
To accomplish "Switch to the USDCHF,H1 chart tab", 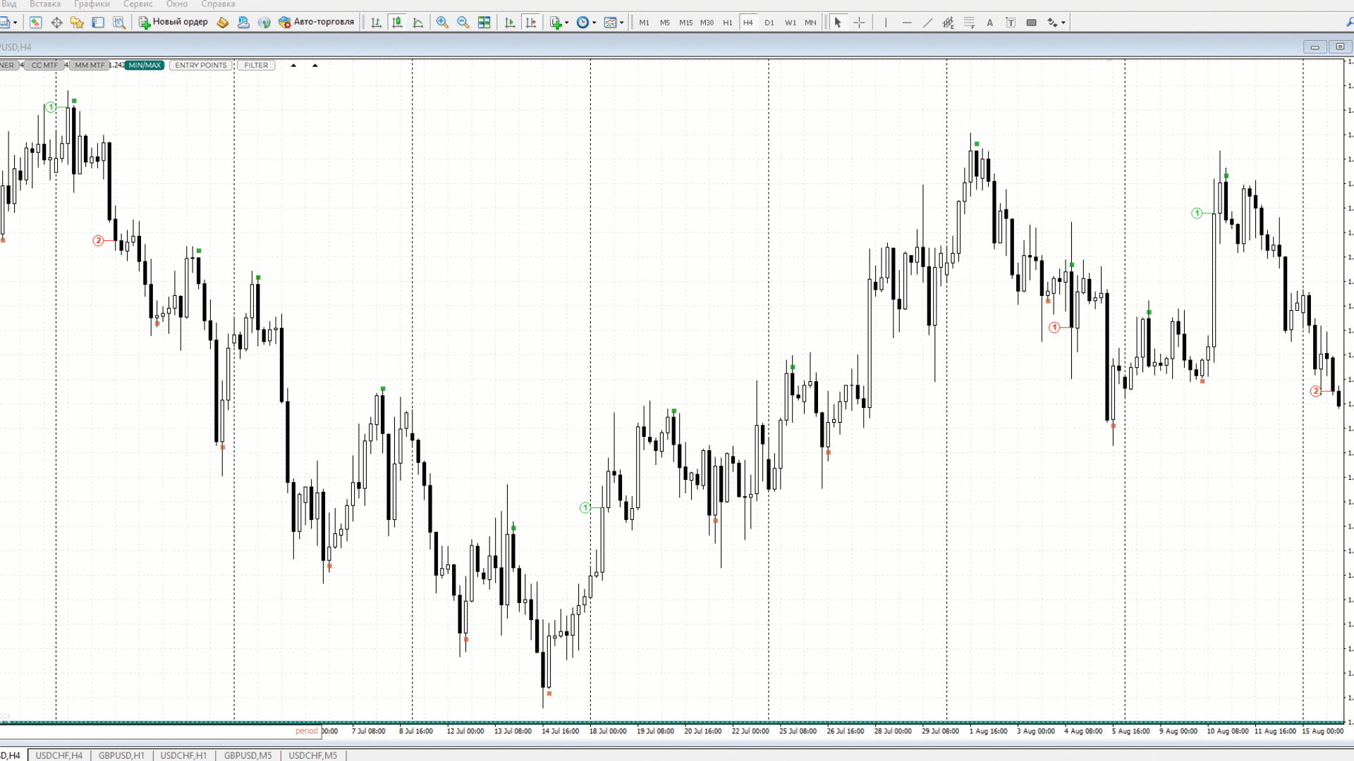I will pos(183,755).
